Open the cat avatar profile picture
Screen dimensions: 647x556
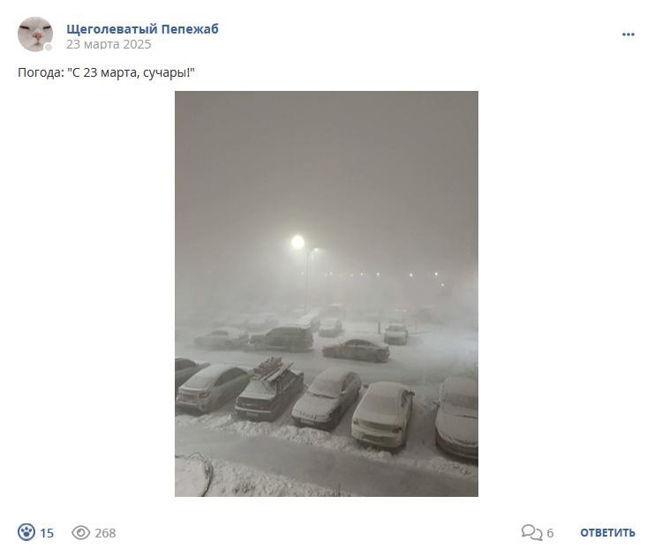pos(35,34)
